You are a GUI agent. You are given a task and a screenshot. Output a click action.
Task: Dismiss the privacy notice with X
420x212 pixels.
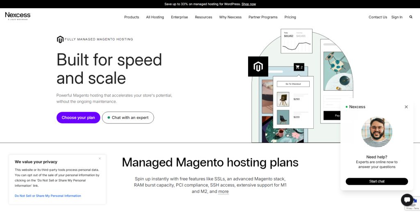(x=100, y=158)
